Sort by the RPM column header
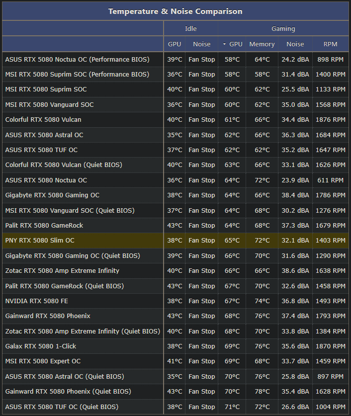Screen dimensions: 351x416 [330, 44]
